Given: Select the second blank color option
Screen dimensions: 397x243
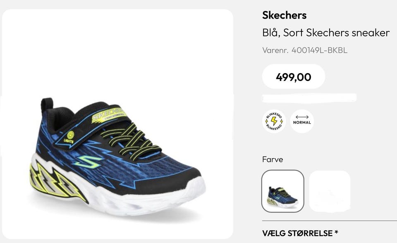Looking at the screenshot, I should (x=330, y=191).
